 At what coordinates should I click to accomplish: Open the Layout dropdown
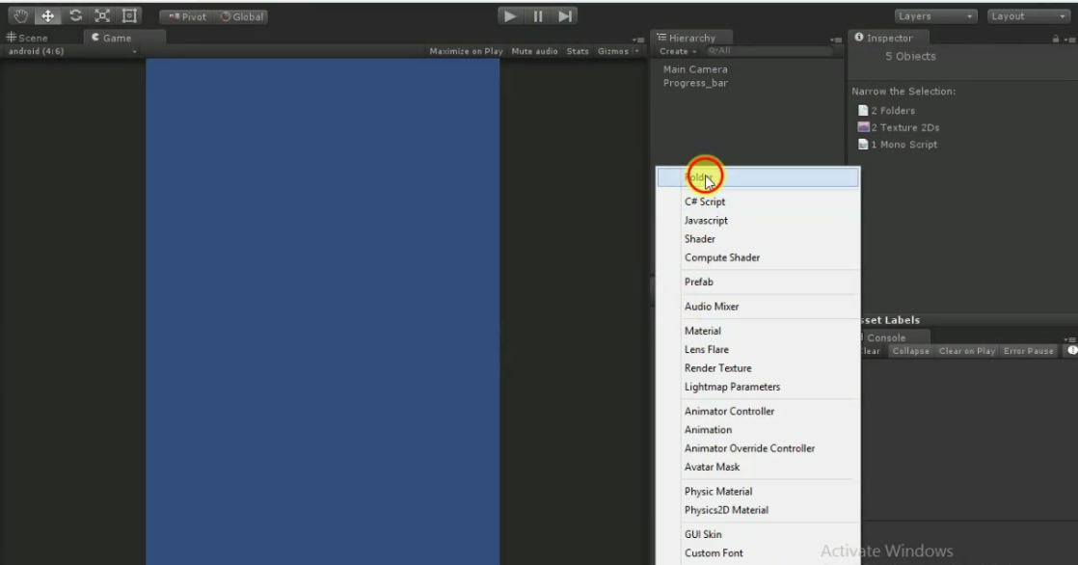click(x=1025, y=15)
